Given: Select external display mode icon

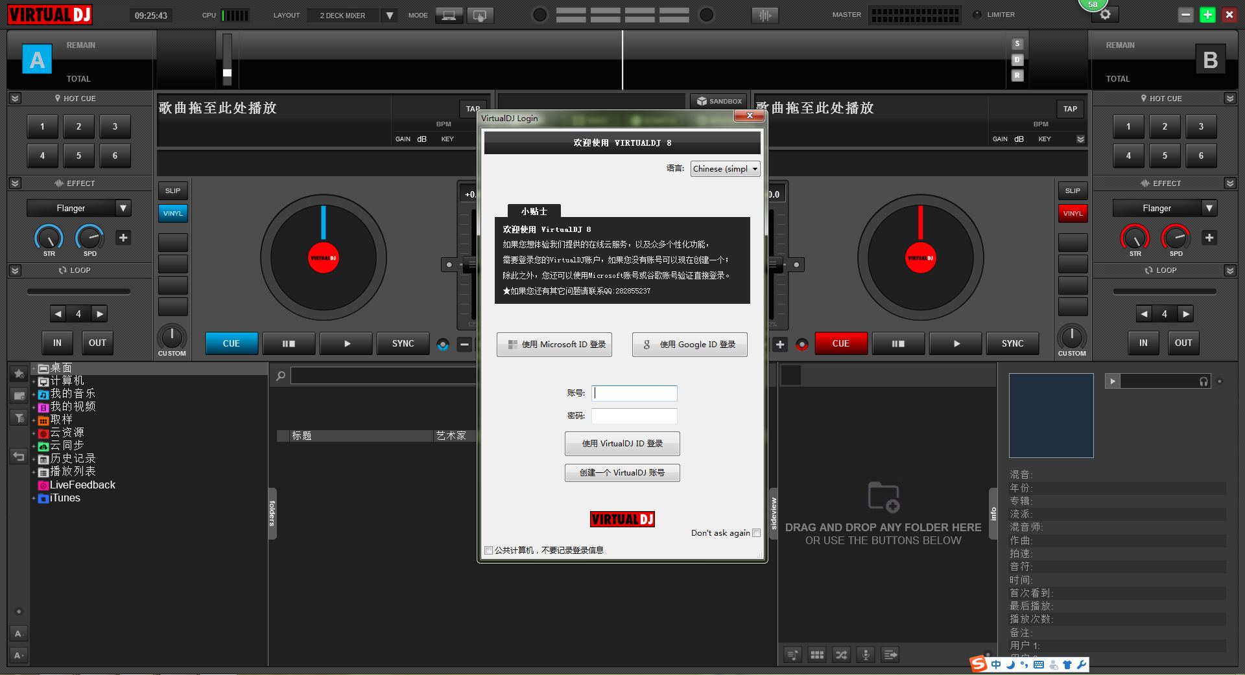Looking at the screenshot, I should point(480,15).
